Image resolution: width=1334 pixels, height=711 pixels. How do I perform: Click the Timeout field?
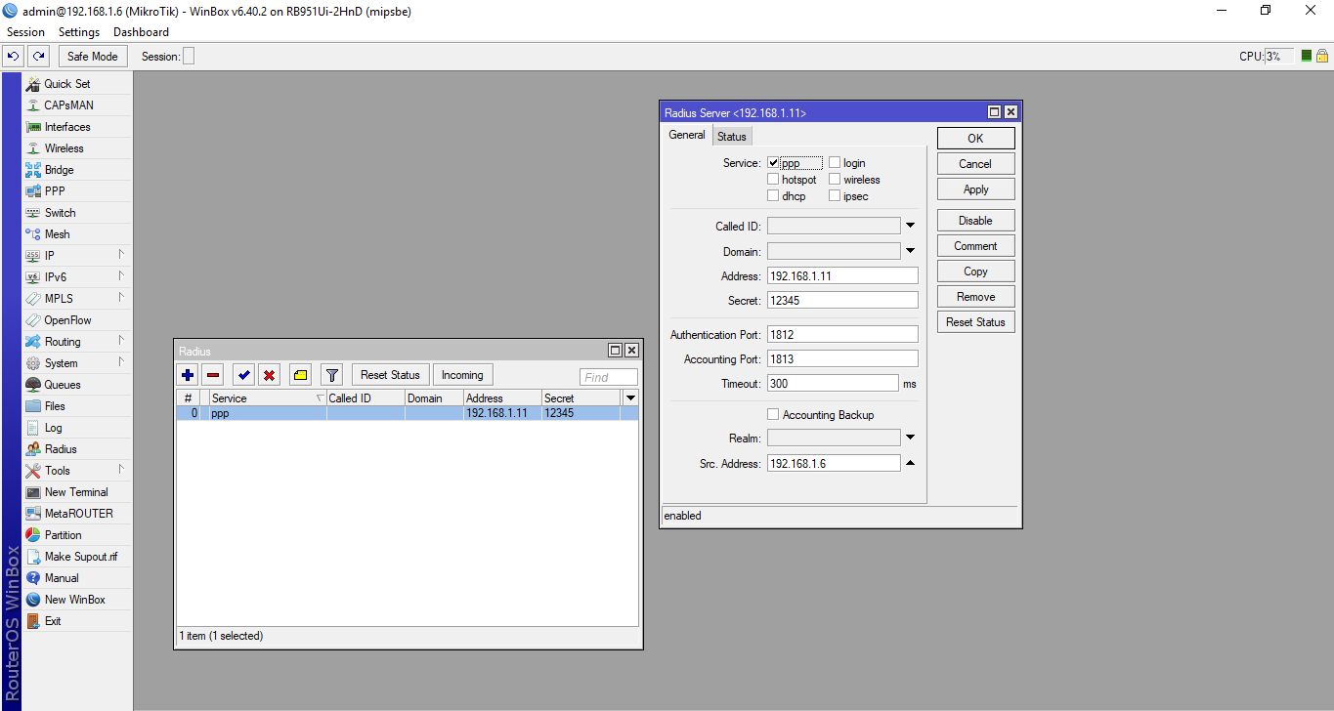coord(833,384)
